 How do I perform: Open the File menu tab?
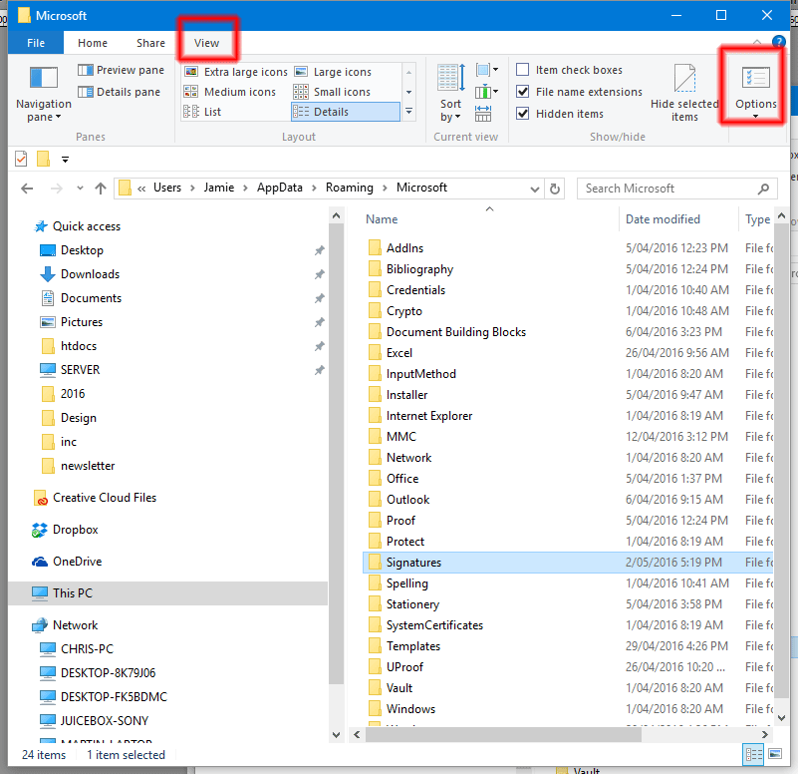coord(36,43)
